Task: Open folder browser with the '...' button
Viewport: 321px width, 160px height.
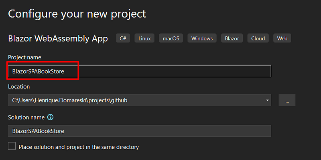Action: pyautogui.click(x=287, y=100)
